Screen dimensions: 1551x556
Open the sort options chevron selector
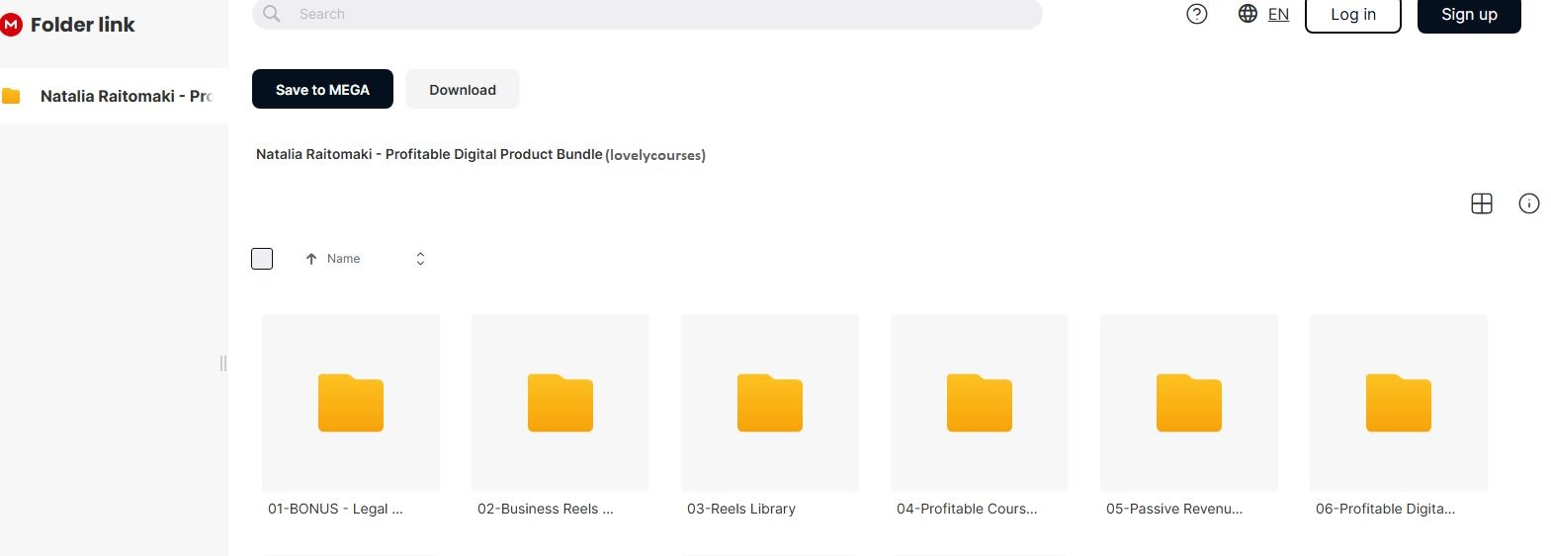(x=420, y=259)
